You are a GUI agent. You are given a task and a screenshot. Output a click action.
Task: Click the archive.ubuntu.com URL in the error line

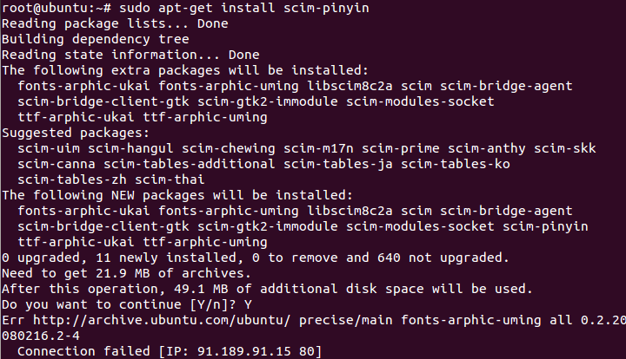pyautogui.click(x=162, y=320)
